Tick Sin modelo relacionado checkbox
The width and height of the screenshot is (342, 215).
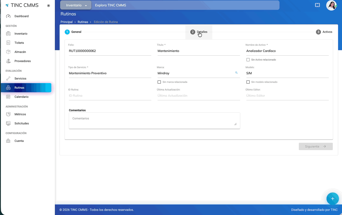click(x=248, y=82)
